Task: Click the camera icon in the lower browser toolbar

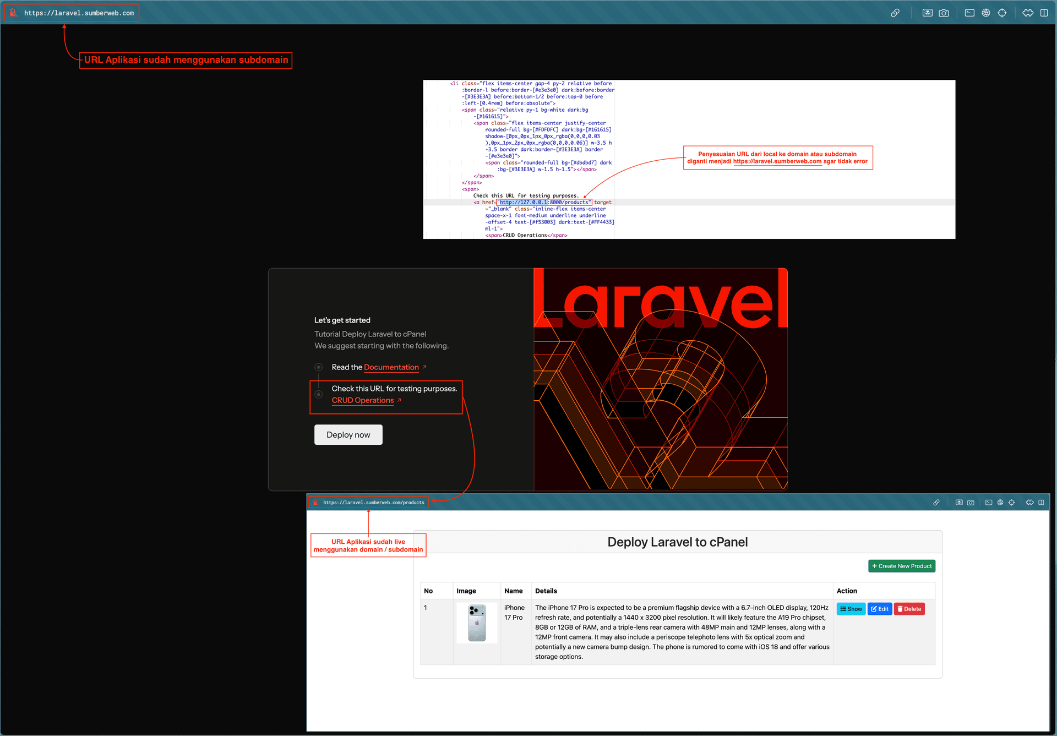Action: click(971, 503)
